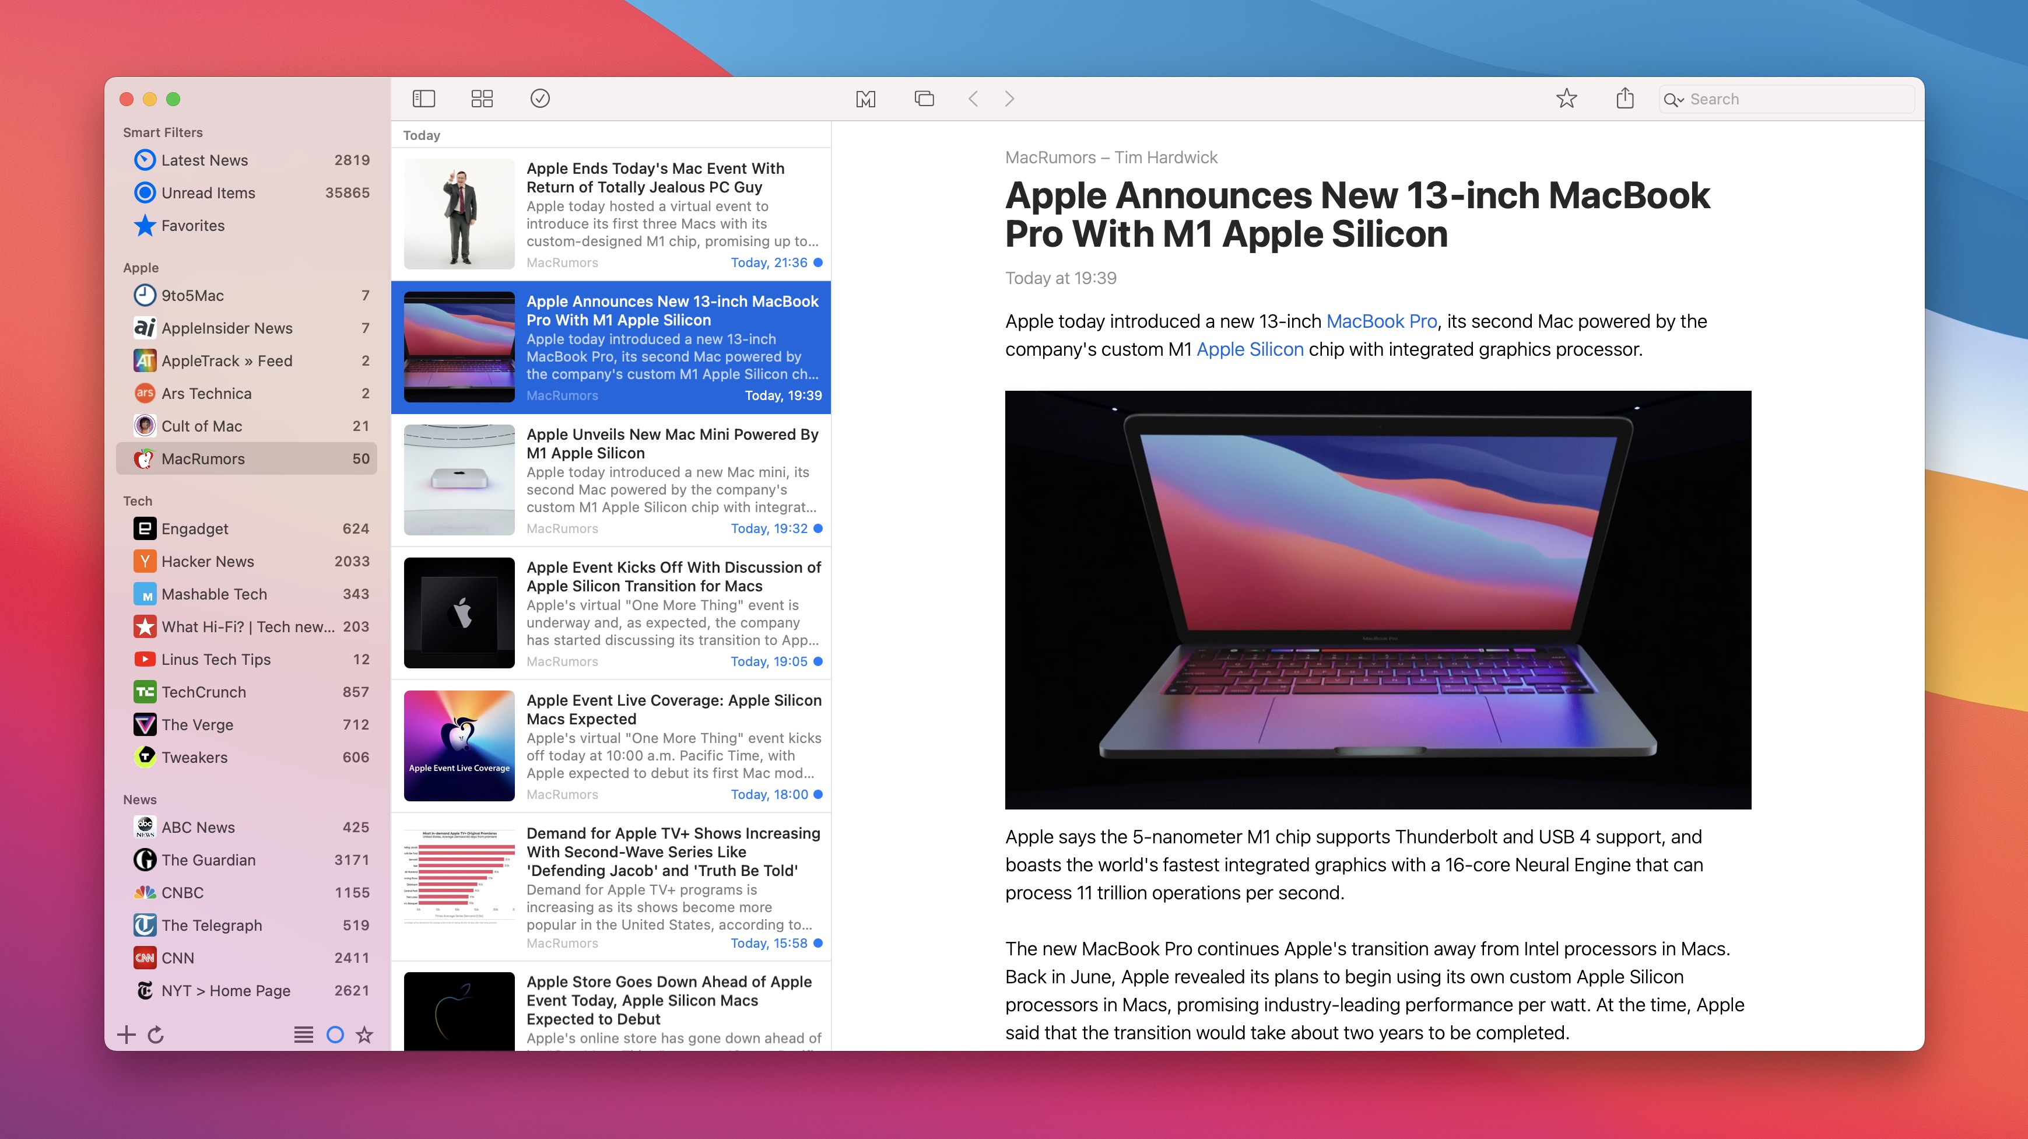Image resolution: width=2028 pixels, height=1139 pixels.
Task: Go to previous article arrow
Action: pyautogui.click(x=973, y=99)
